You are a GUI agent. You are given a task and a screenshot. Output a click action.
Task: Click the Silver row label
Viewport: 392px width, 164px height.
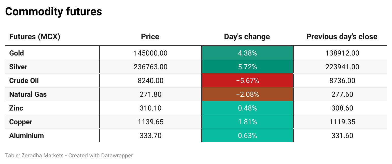[x=18, y=67]
